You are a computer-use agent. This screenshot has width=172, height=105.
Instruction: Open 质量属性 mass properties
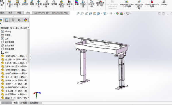38,4
